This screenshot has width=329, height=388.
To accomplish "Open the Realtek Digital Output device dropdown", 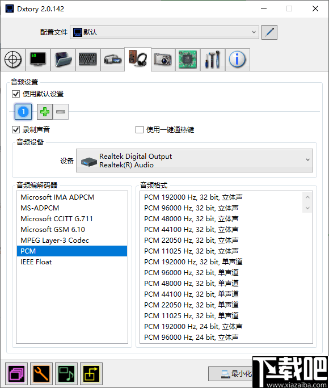I will (x=195, y=161).
